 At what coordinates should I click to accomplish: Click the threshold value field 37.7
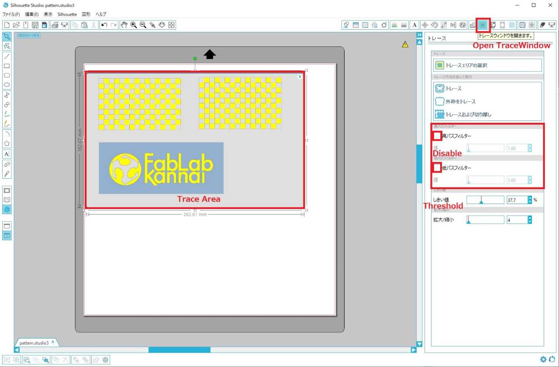pos(517,200)
